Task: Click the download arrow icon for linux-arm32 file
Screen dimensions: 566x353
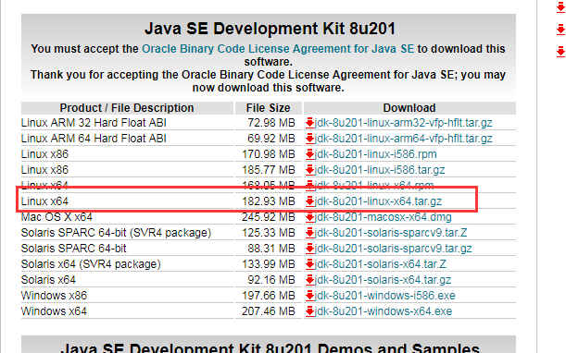Action: (x=309, y=123)
